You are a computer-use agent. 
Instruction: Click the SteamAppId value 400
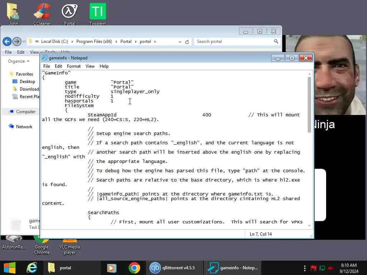(206, 115)
